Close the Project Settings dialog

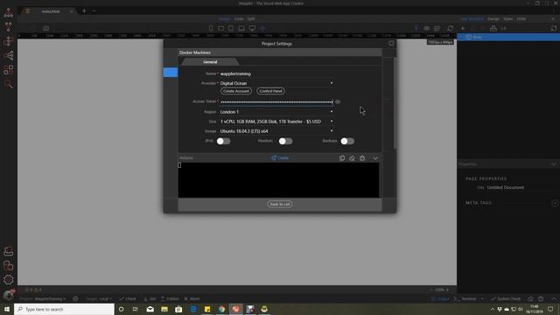click(x=391, y=44)
